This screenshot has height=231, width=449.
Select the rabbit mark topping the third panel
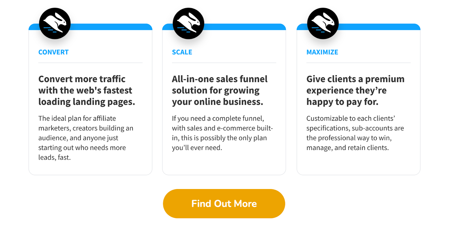pyautogui.click(x=322, y=23)
